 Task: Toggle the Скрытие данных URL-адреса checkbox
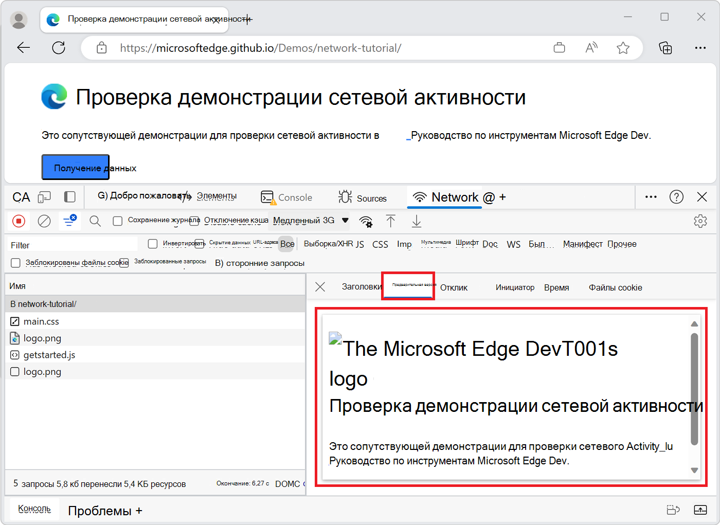200,244
